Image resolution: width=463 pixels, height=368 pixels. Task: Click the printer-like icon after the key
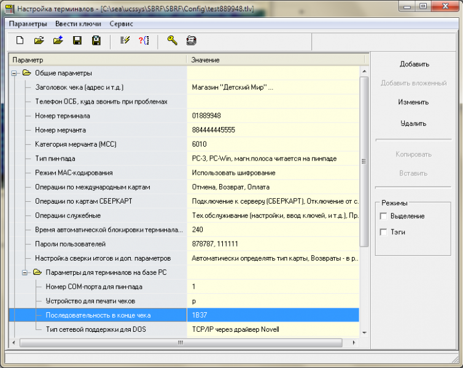pyautogui.click(x=191, y=41)
